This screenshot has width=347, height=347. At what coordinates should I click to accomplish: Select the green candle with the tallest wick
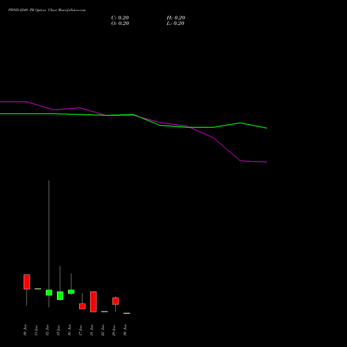click(49, 293)
